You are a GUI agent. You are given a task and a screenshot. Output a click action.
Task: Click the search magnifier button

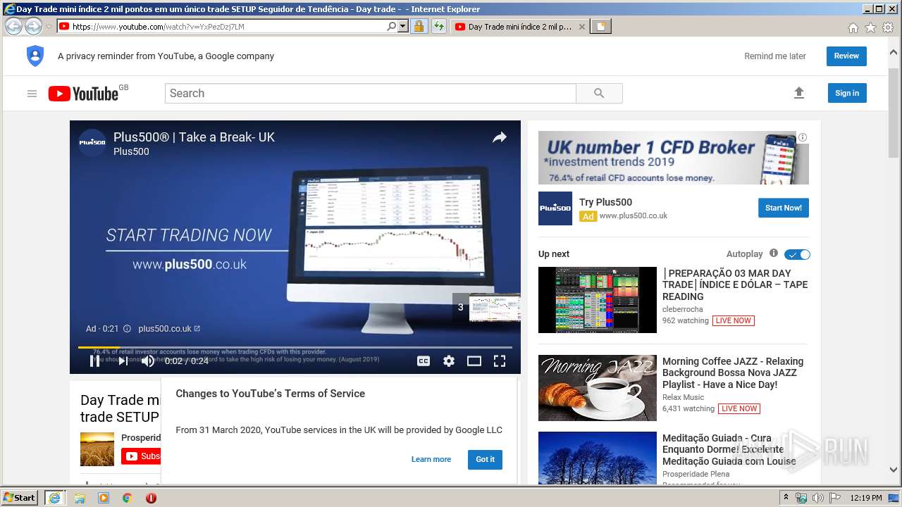point(599,94)
